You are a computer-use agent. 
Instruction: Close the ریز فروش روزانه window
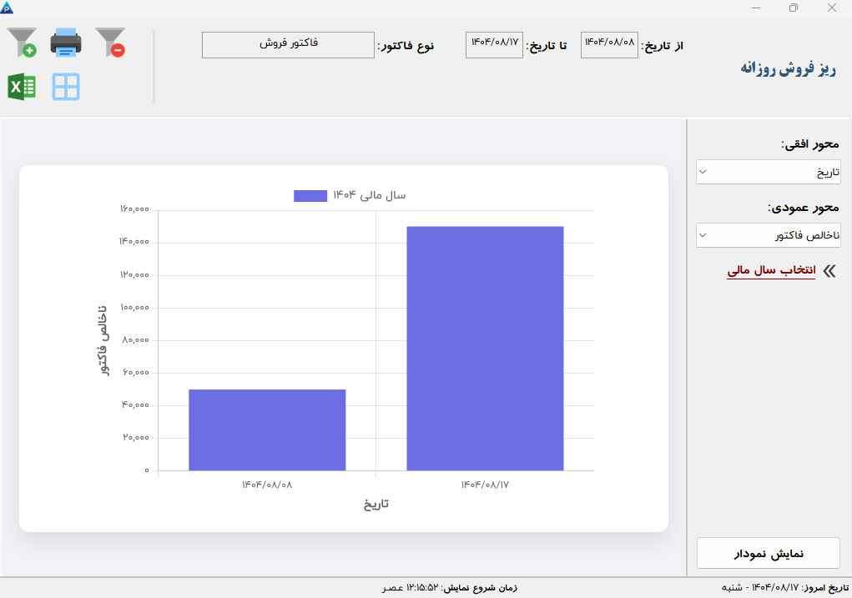[x=832, y=8]
